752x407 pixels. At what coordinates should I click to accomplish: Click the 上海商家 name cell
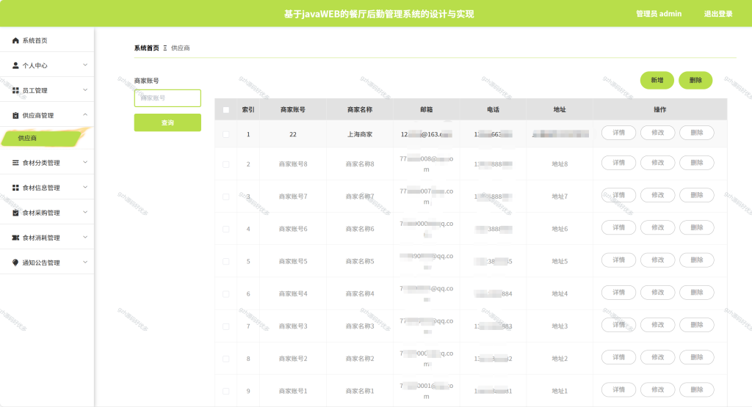(x=360, y=134)
